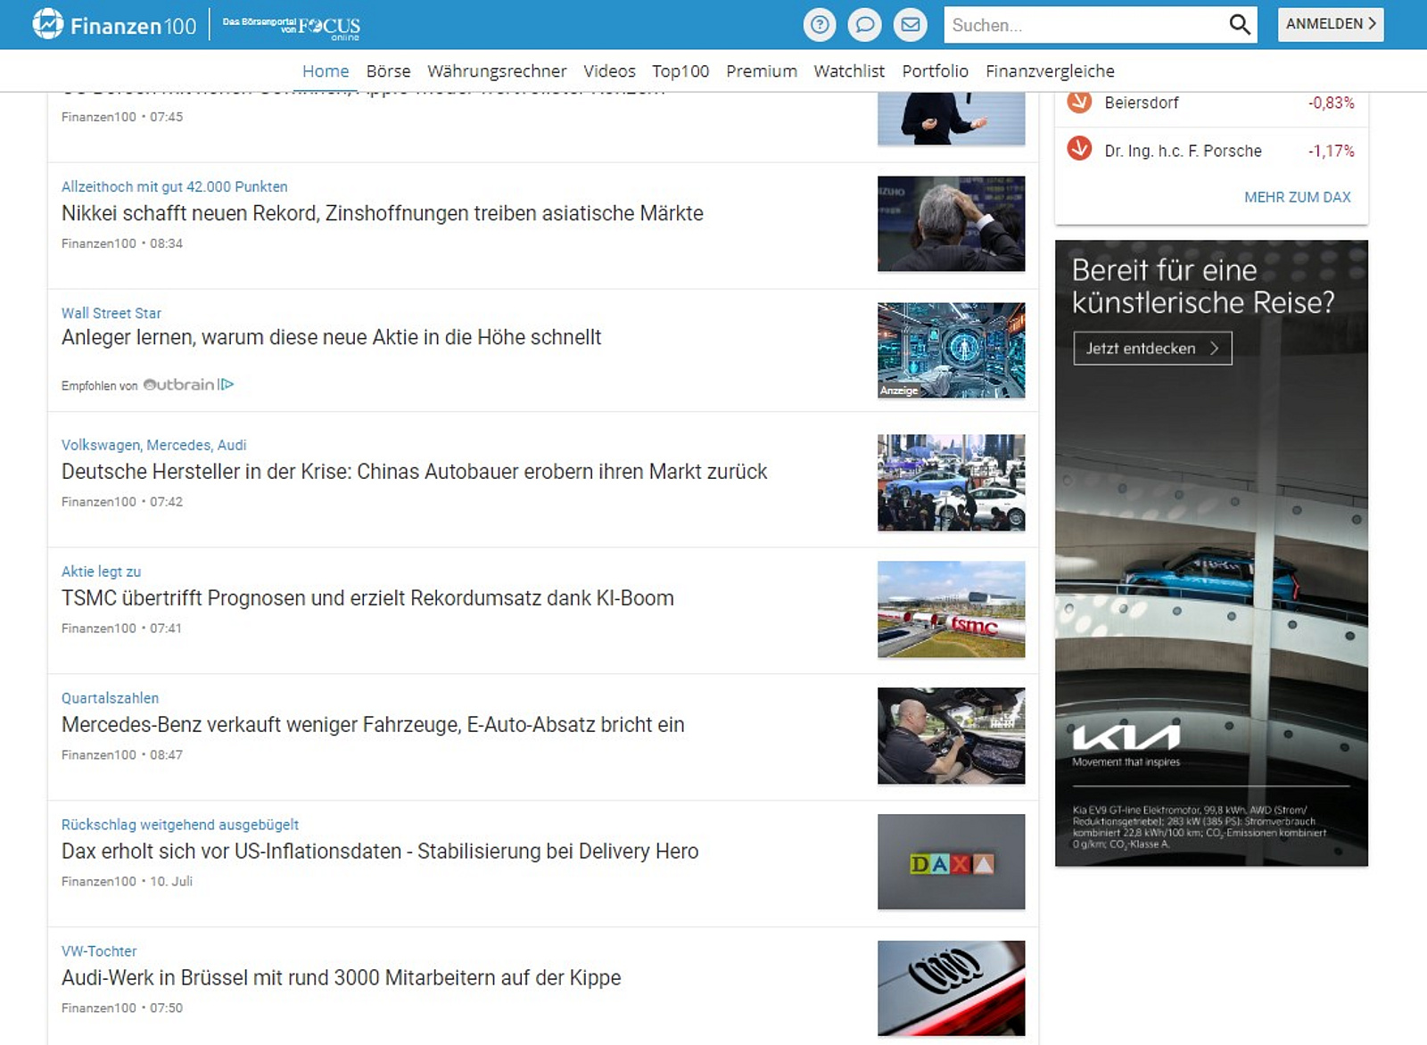Image resolution: width=1427 pixels, height=1045 pixels.
Task: Click the down arrow icon beside Porsche
Action: [1079, 149]
